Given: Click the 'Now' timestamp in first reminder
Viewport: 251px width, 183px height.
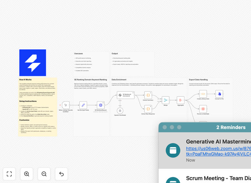Looking at the screenshot, I should click(x=190, y=160).
